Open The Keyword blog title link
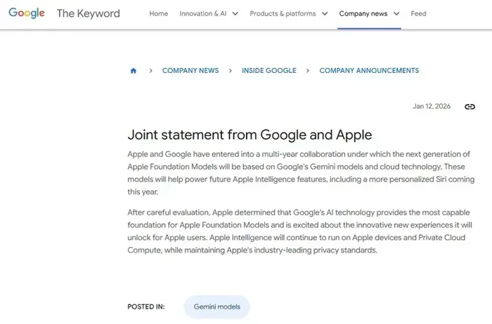This screenshot has width=492, height=324. click(88, 13)
